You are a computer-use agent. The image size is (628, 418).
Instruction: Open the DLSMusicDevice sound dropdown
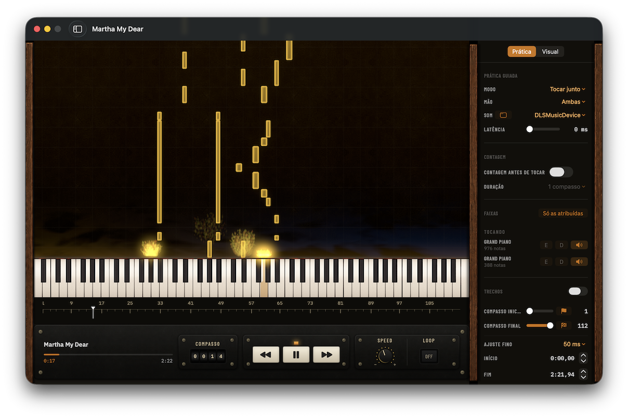point(560,115)
